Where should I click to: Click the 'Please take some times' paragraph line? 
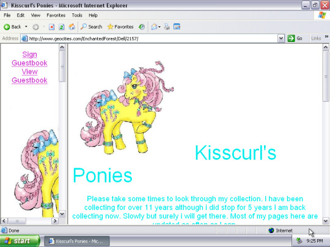[x=195, y=199]
